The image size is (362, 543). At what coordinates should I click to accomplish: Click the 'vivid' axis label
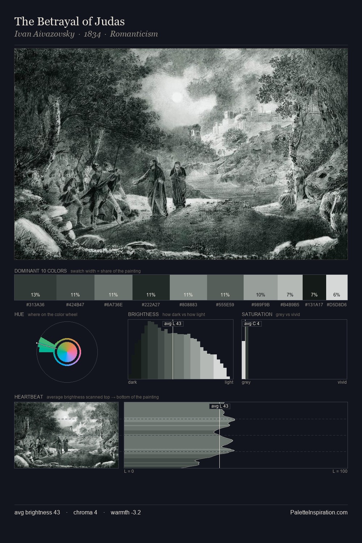click(342, 382)
